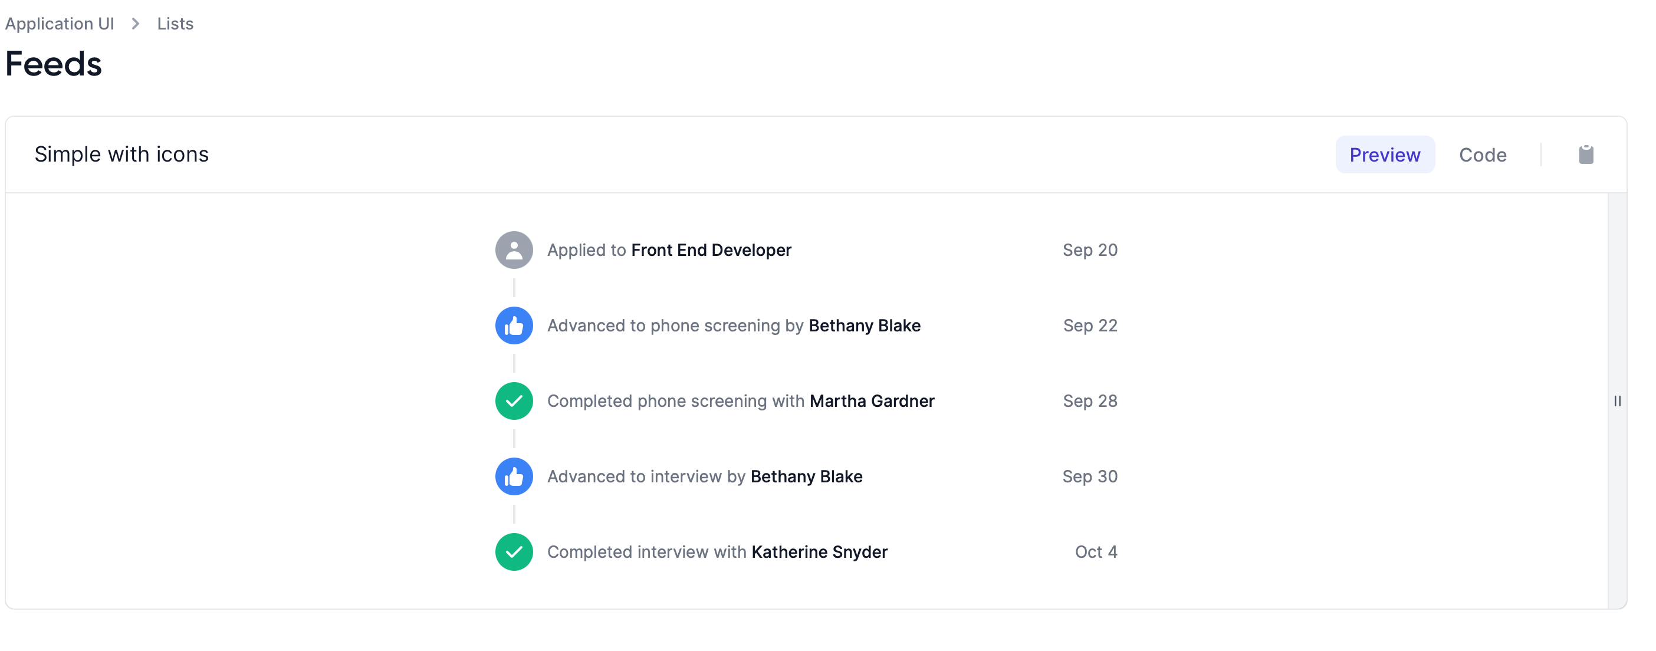The width and height of the screenshot is (1656, 651).
Task: Click the Feeds page heading
Action: pos(53,64)
